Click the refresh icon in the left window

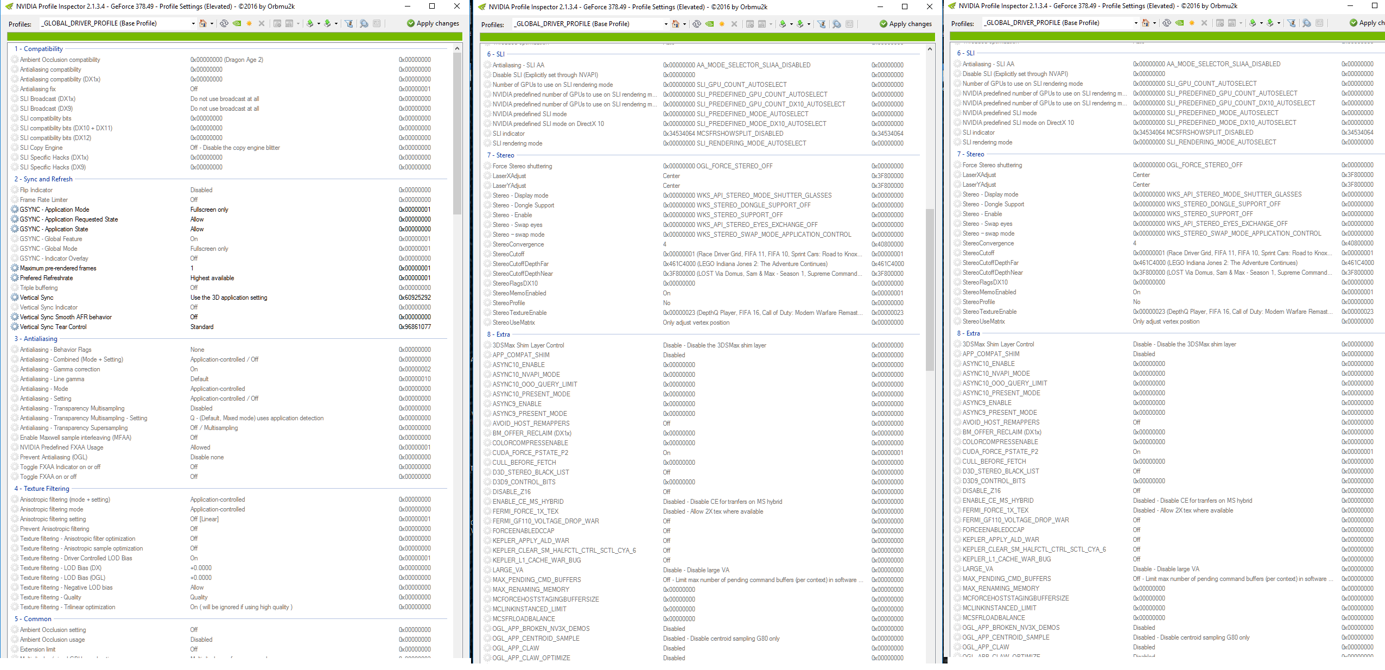[224, 23]
